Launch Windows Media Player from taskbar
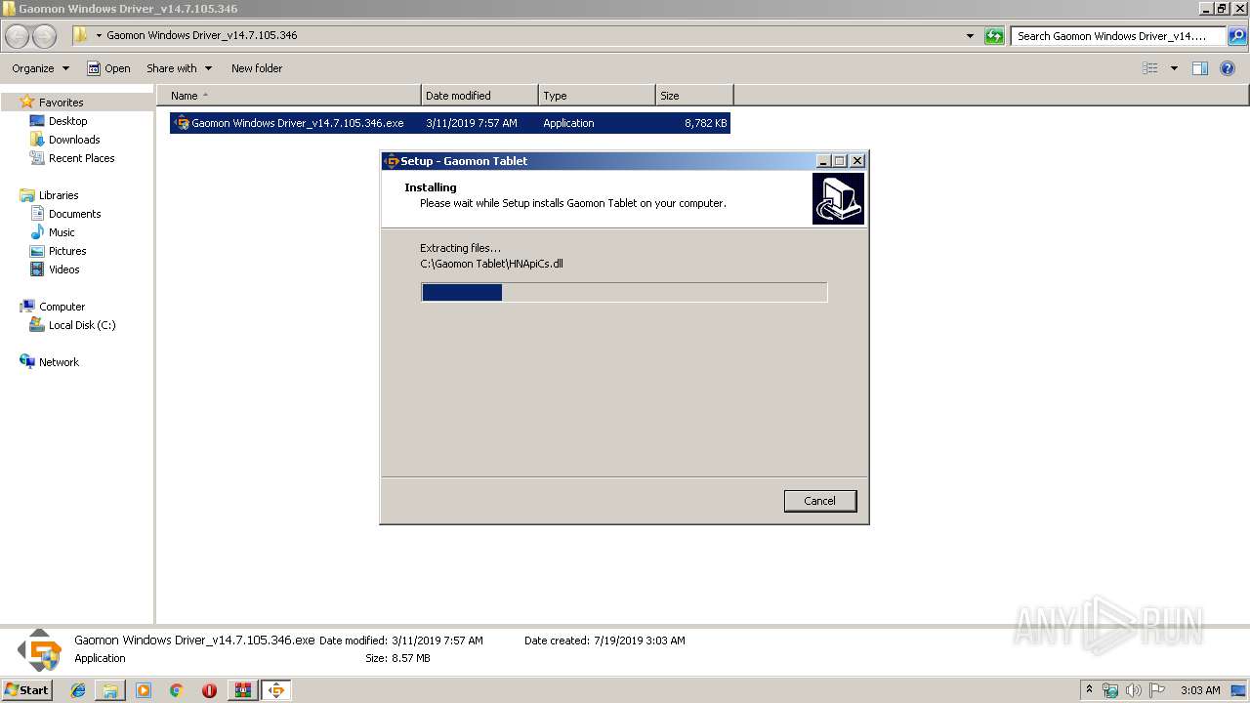This screenshot has height=703, width=1250. point(144,690)
